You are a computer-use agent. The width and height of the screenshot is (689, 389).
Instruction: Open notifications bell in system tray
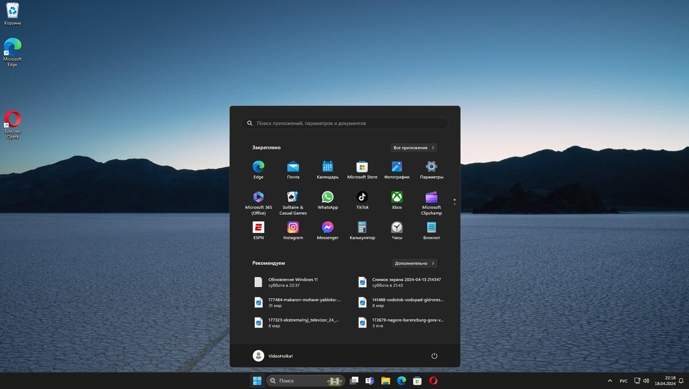tap(682, 381)
